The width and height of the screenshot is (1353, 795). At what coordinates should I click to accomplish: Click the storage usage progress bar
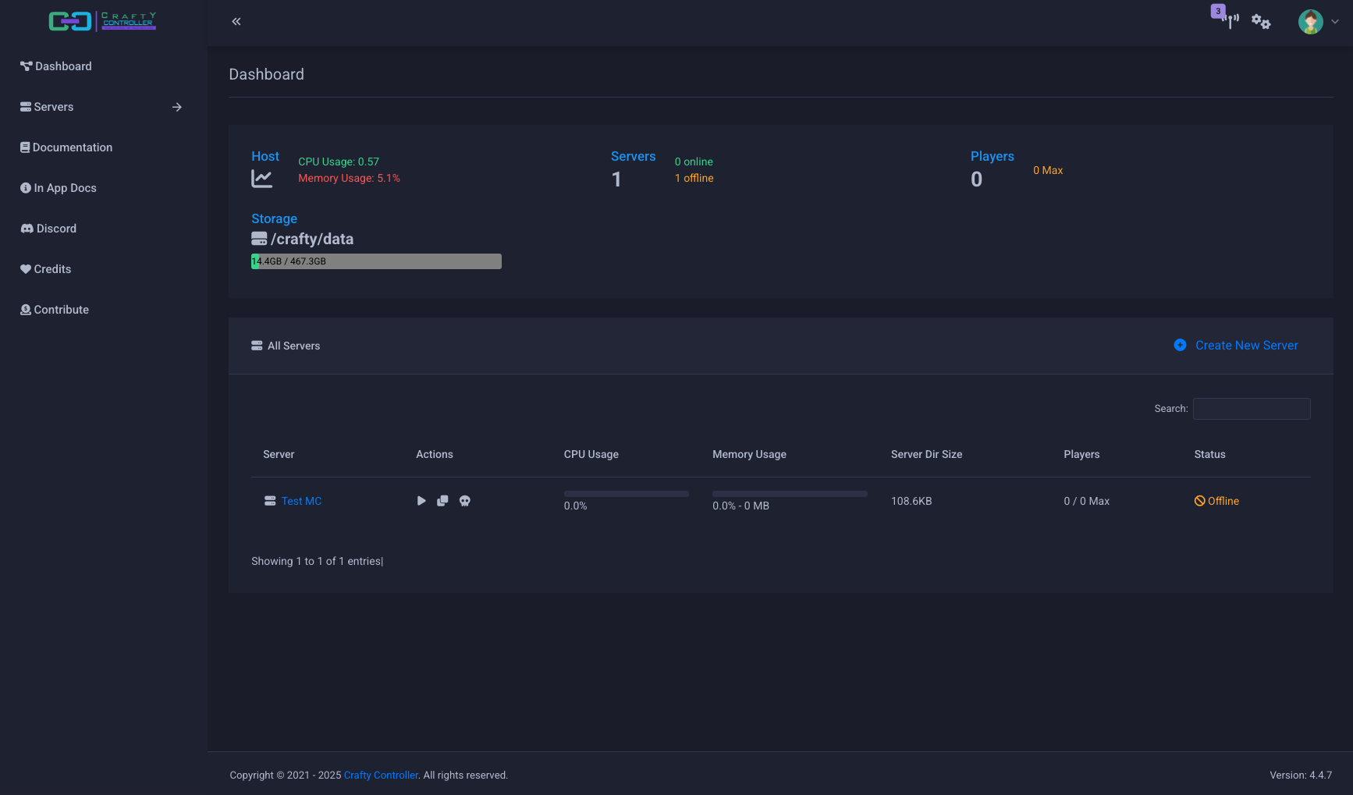(376, 261)
